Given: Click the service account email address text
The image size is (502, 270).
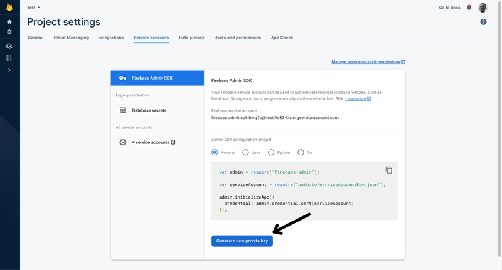Looking at the screenshot, I should tap(275, 118).
